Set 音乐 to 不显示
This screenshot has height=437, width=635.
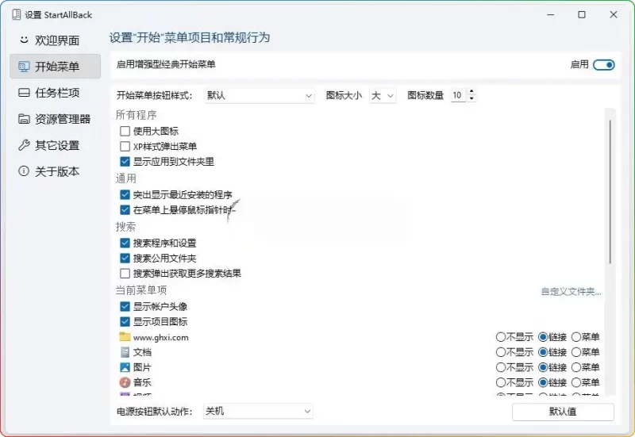coord(501,382)
